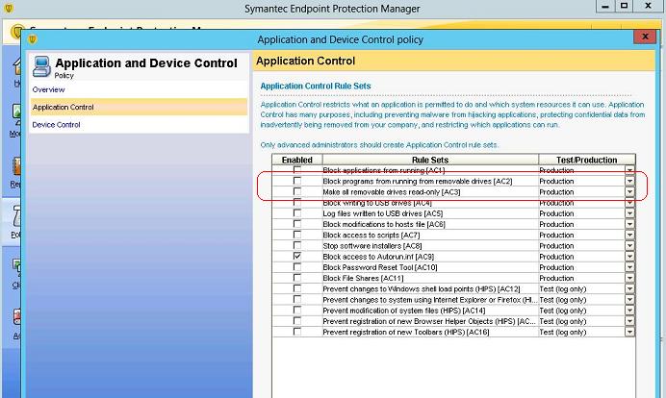
Task: Sort by the Rule Sets column header
Action: pyautogui.click(x=430, y=160)
